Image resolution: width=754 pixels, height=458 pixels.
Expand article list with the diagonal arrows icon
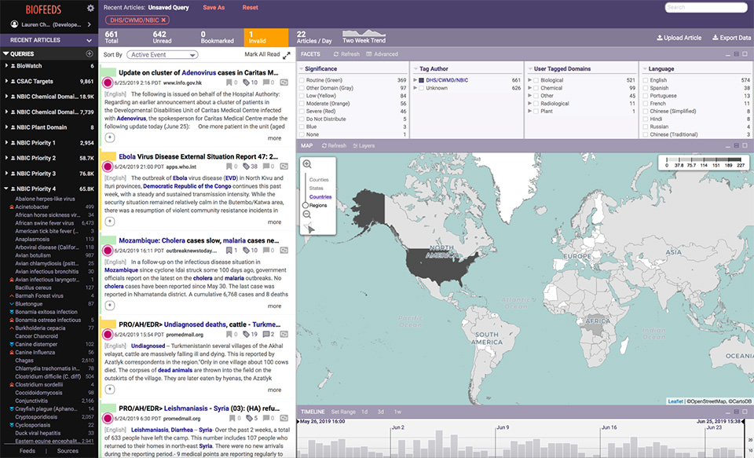(287, 55)
